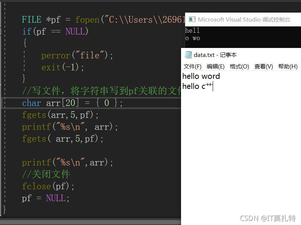Click the second fgets( arr,5,pf) line
The height and width of the screenshot is (225, 301).
coord(63,139)
